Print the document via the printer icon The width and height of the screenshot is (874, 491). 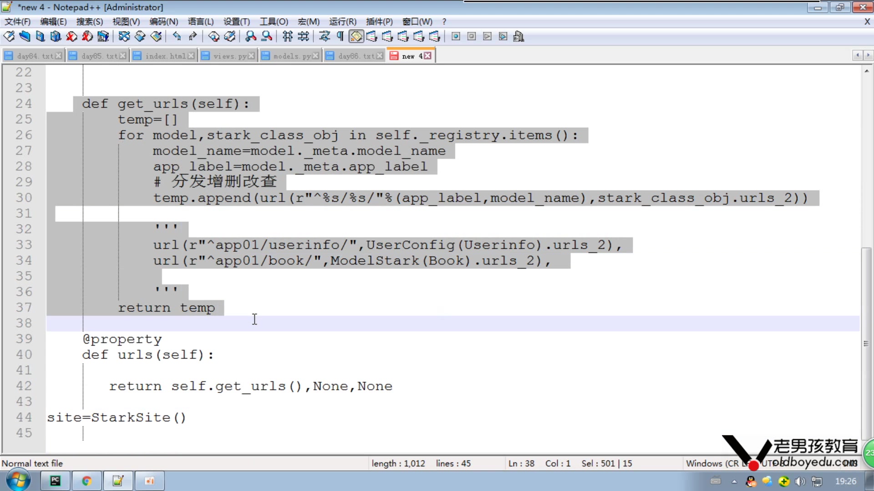(x=103, y=36)
